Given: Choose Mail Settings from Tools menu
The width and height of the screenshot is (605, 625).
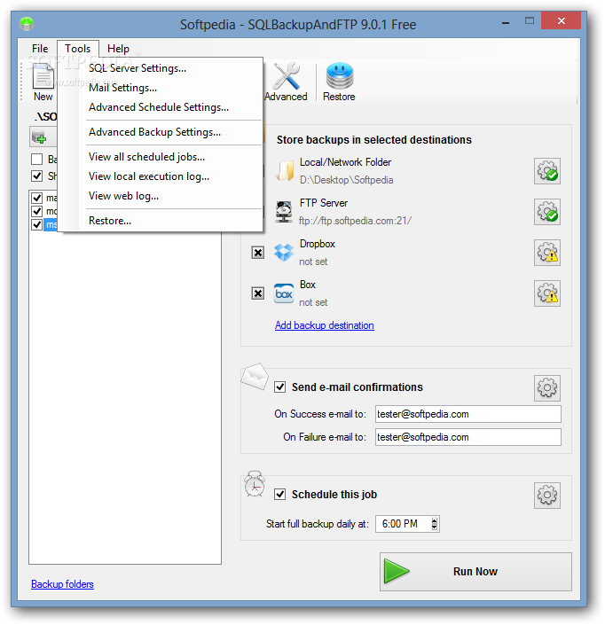Looking at the screenshot, I should [122, 88].
